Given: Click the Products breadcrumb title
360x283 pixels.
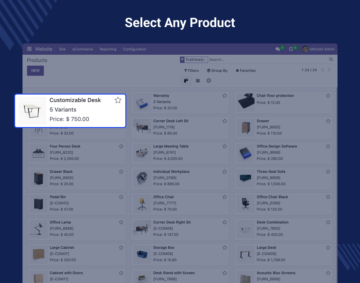Looking at the screenshot, I should click(37, 60).
